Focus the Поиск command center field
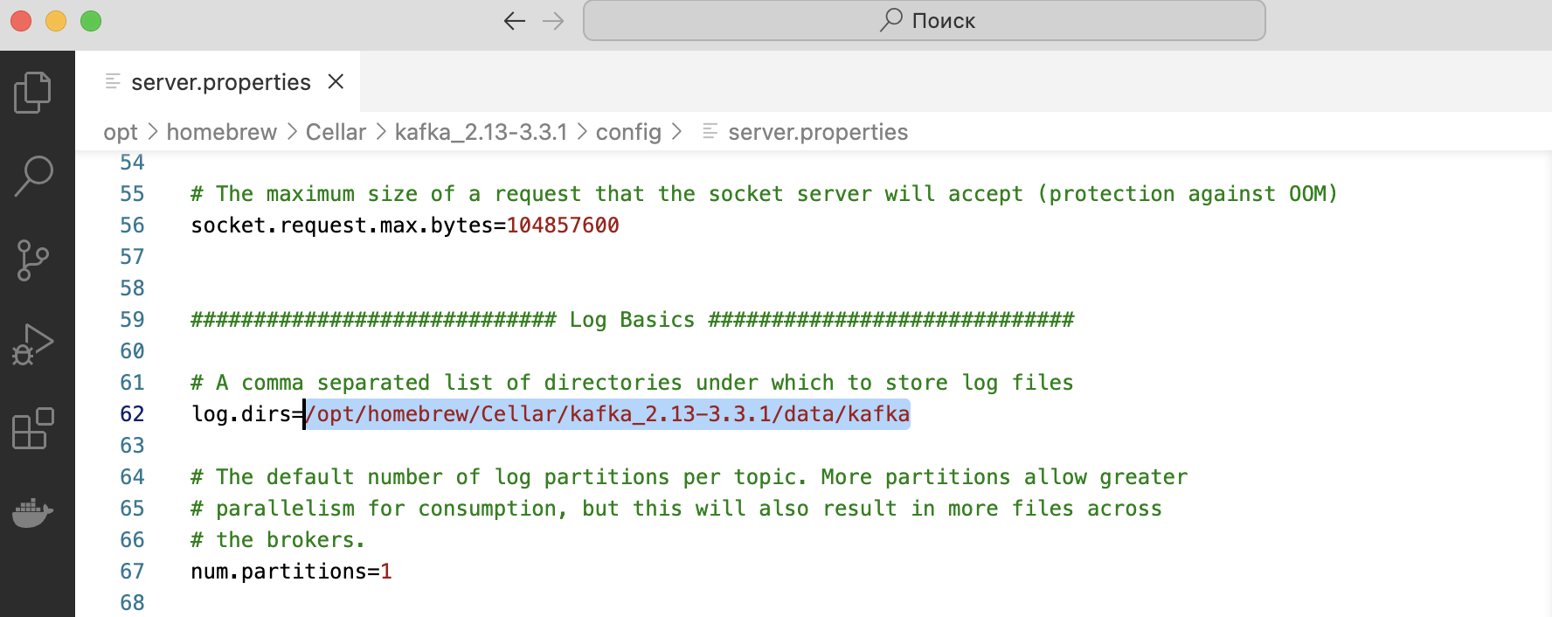 pos(925,20)
